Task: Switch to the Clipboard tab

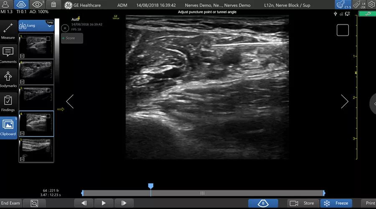Action: (8, 127)
